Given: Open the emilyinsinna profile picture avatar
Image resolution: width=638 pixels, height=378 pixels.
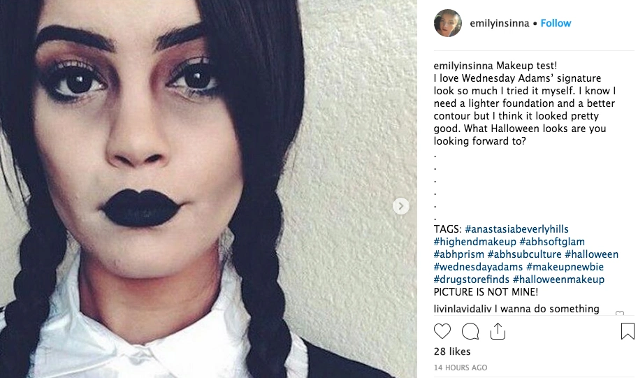Looking at the screenshot, I should 447,23.
